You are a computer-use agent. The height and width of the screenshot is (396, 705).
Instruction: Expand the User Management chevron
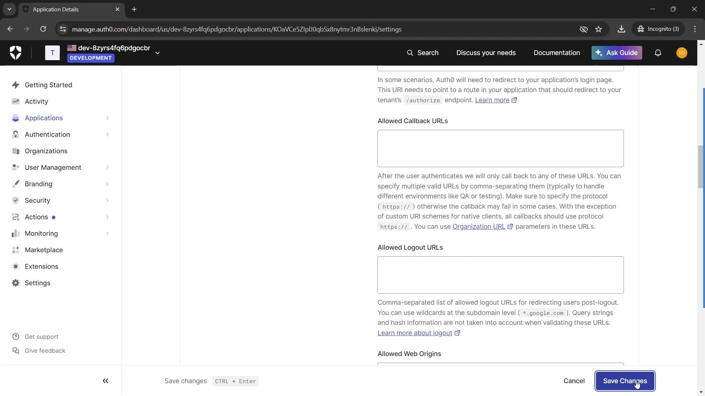point(107,168)
